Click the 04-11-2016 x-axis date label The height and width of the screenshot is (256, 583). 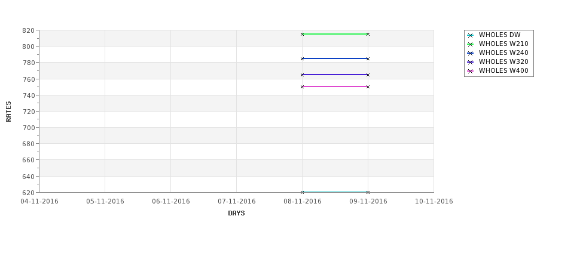pos(39,201)
